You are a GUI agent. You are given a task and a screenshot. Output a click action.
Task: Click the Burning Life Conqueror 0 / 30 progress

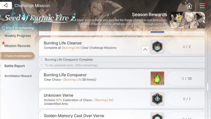pyautogui.click(x=187, y=79)
